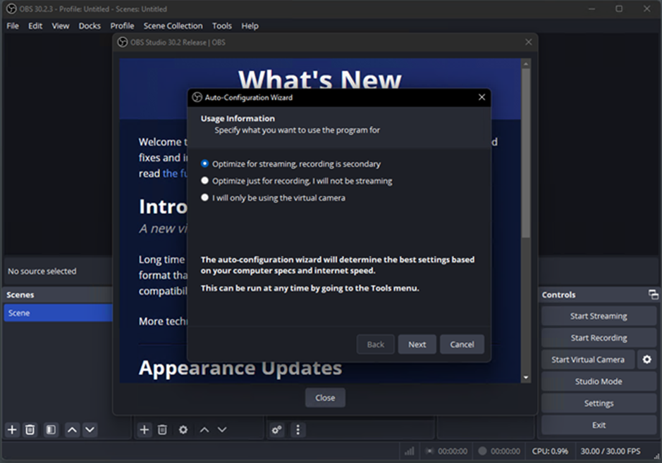Select Optimize for streaming radio option

(205, 164)
